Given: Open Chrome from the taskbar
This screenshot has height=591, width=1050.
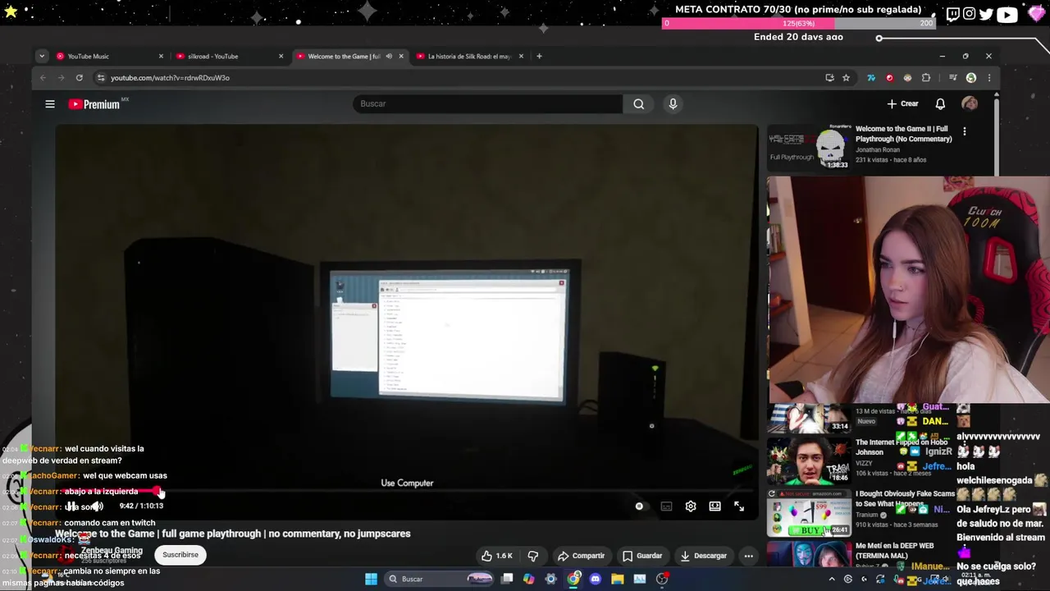Looking at the screenshot, I should coord(573,579).
